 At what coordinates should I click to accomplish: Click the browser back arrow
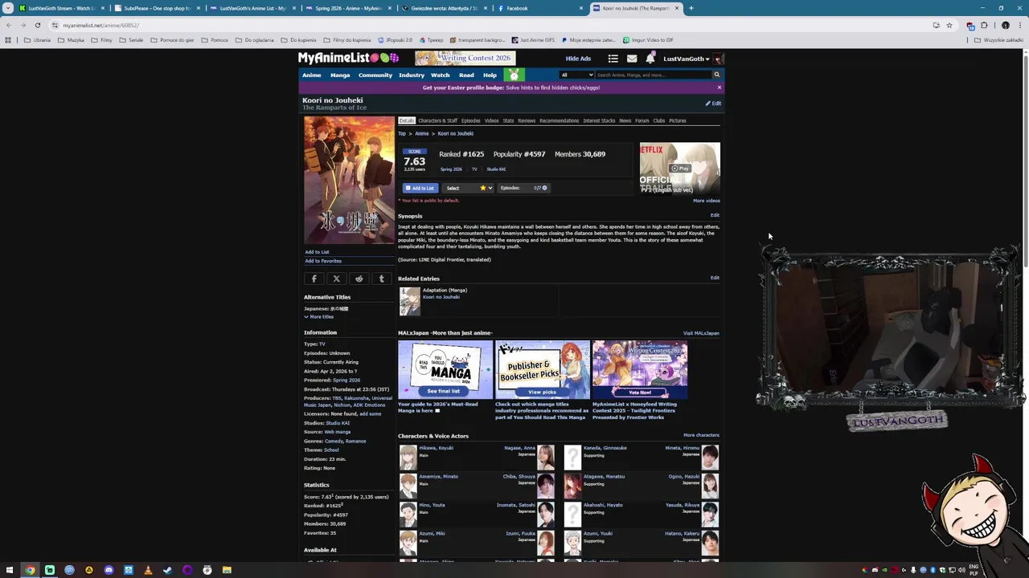click(x=10, y=25)
